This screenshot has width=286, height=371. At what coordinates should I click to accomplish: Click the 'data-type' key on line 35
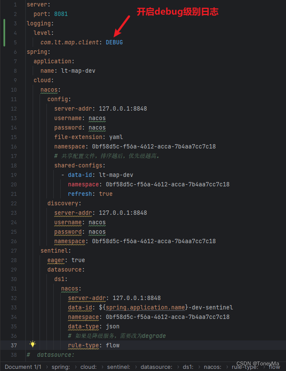coord(83,326)
